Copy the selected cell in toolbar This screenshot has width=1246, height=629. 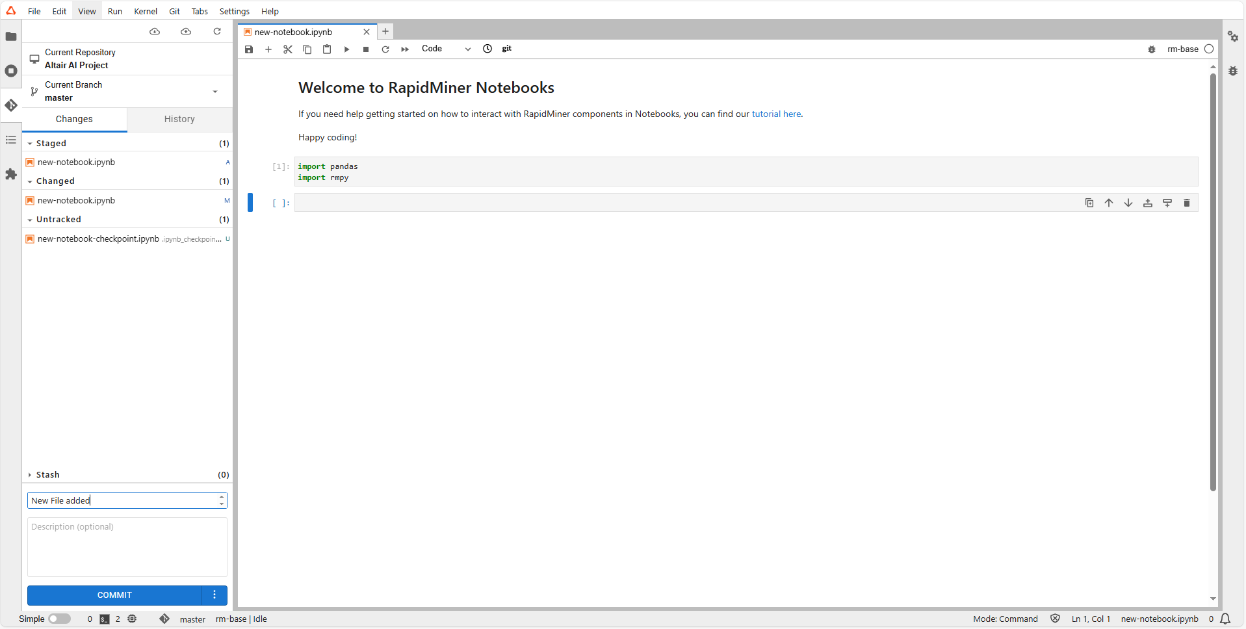pos(307,49)
